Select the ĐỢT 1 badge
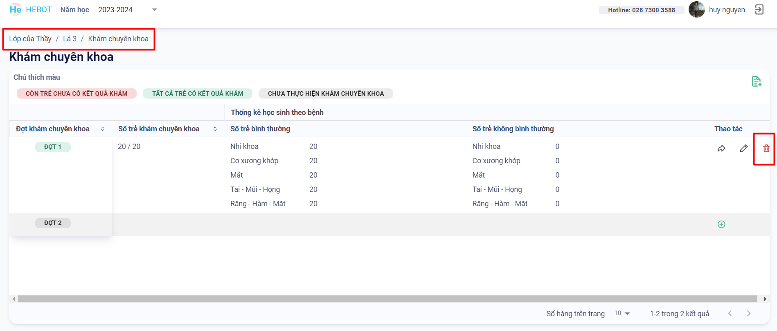The image size is (777, 331). (53, 147)
